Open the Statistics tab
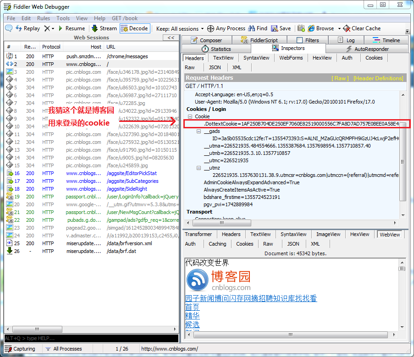Image resolution: width=414 pixels, height=357 pixels. pos(216,49)
